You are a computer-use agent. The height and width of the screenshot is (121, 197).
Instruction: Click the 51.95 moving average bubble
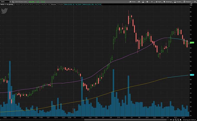192,75
